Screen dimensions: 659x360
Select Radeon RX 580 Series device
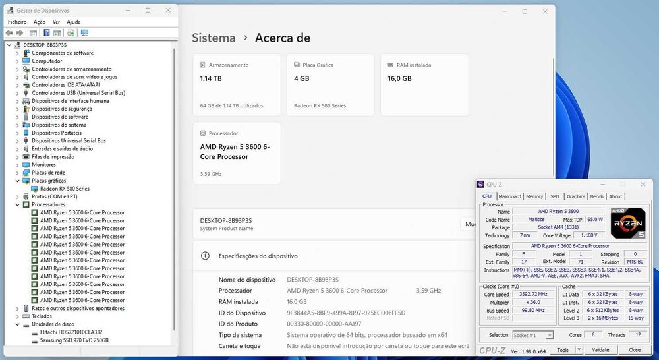tap(65, 189)
